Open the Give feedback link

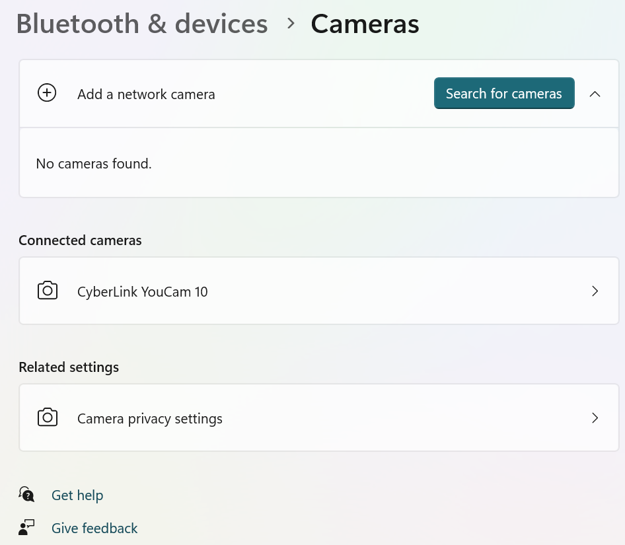pos(94,528)
